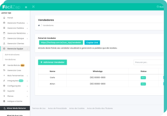Expand Gerenciar Relatórios submenu

click(27, 33)
